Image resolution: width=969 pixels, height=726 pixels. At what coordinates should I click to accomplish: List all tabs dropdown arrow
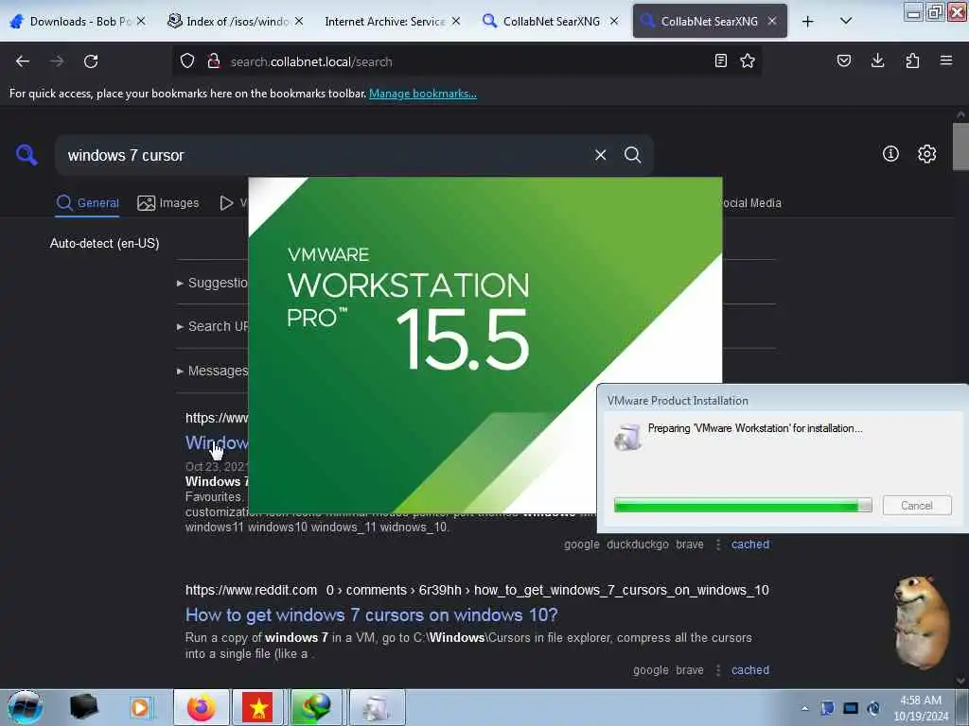(x=846, y=21)
